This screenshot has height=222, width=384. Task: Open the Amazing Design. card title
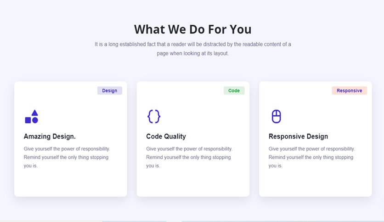(50, 136)
